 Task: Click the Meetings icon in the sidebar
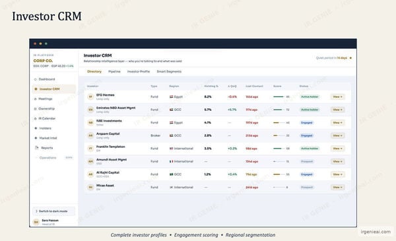(36, 99)
